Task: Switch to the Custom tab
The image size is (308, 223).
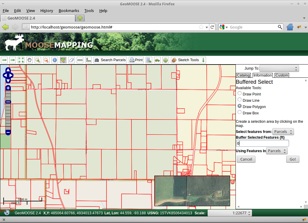Action: [x=282, y=75]
